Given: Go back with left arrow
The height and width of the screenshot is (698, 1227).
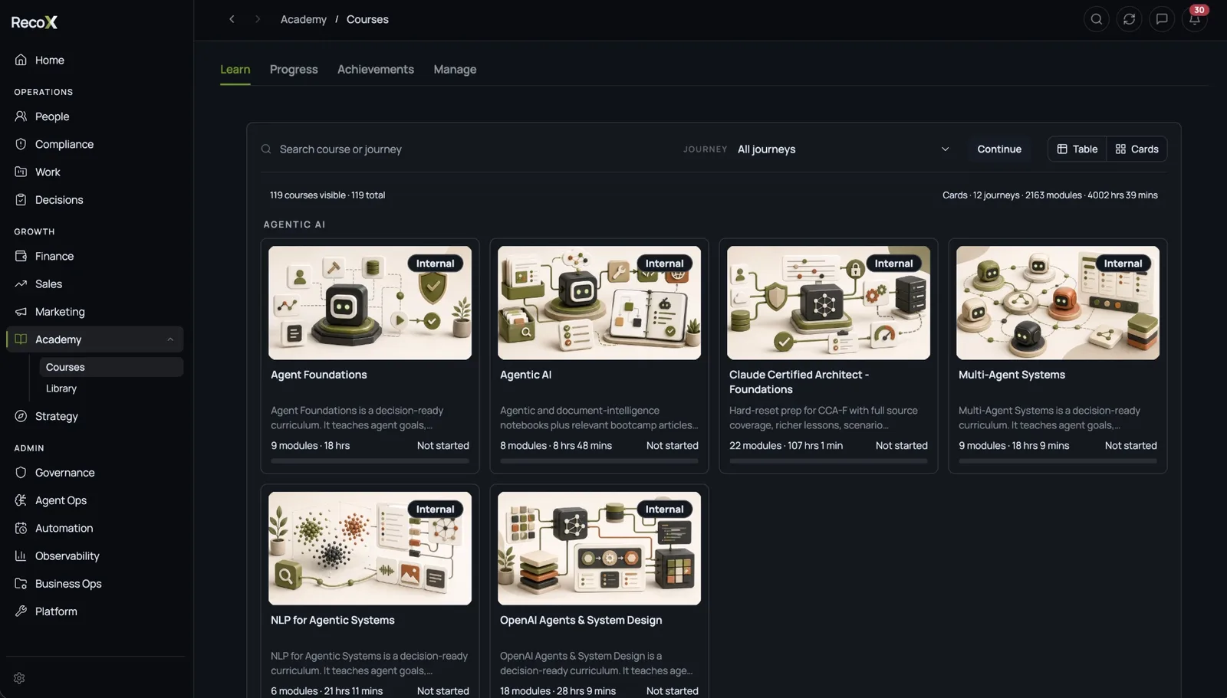Looking at the screenshot, I should [232, 19].
